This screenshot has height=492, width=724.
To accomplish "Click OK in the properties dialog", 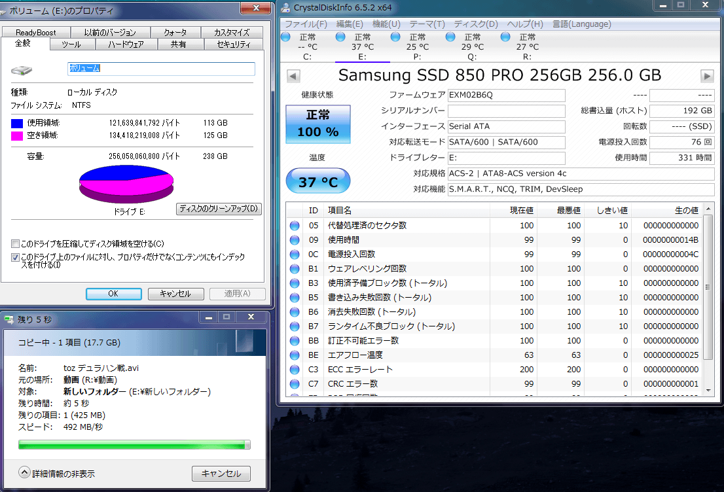I will pos(114,294).
